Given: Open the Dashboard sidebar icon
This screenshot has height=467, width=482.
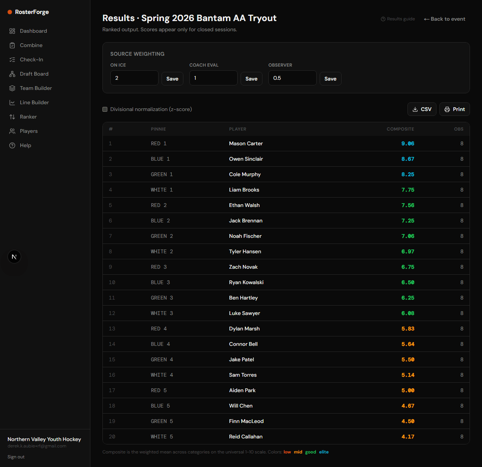Looking at the screenshot, I should click(12, 31).
